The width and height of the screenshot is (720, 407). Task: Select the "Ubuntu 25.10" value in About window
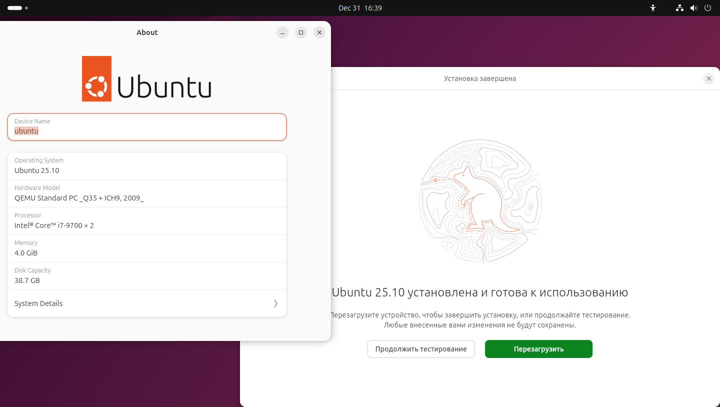click(x=37, y=170)
